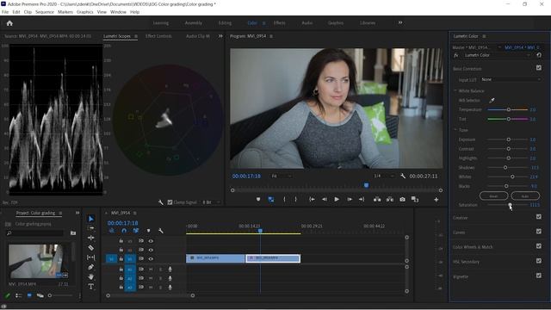Open the Sequence menu
This screenshot has height=310, width=551.
pos(45,12)
